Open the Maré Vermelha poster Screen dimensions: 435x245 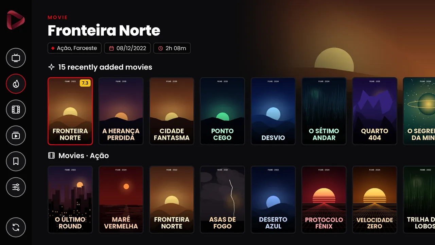click(121, 199)
